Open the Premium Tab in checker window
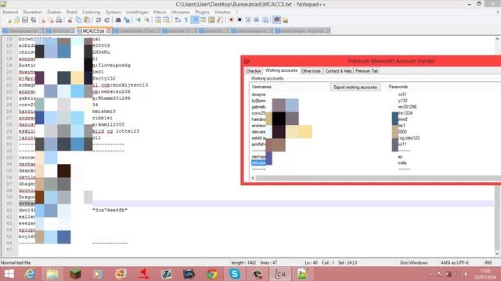The image size is (501, 281). 366,71
